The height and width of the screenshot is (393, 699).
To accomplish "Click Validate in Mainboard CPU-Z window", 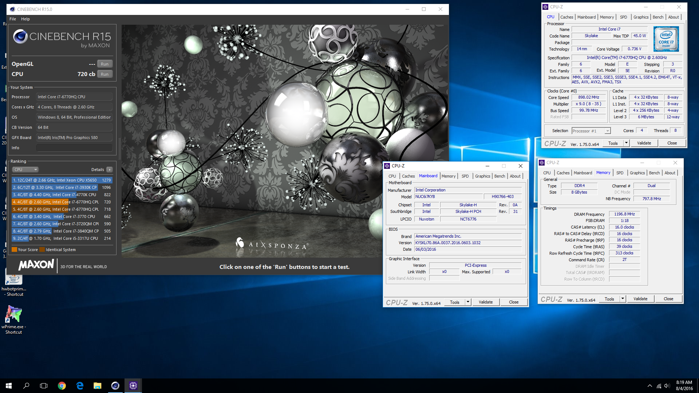I will (x=486, y=302).
